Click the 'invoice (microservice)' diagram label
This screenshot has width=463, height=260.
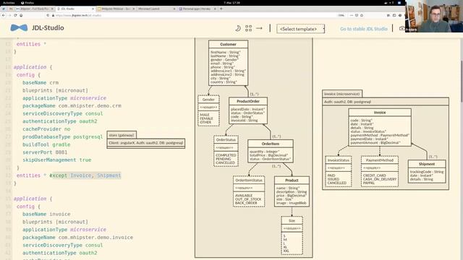(342, 94)
